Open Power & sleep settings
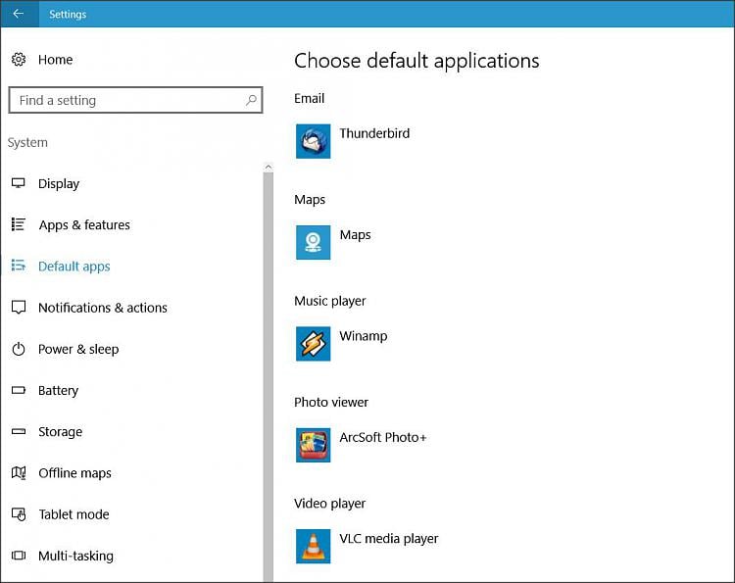735x583 pixels. click(x=77, y=349)
